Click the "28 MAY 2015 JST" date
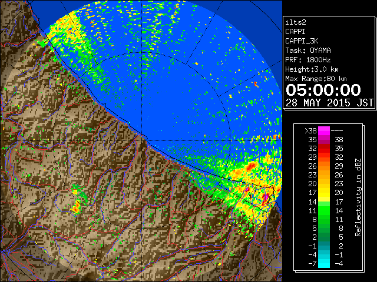The width and height of the screenshot is (377, 282). pos(329,103)
